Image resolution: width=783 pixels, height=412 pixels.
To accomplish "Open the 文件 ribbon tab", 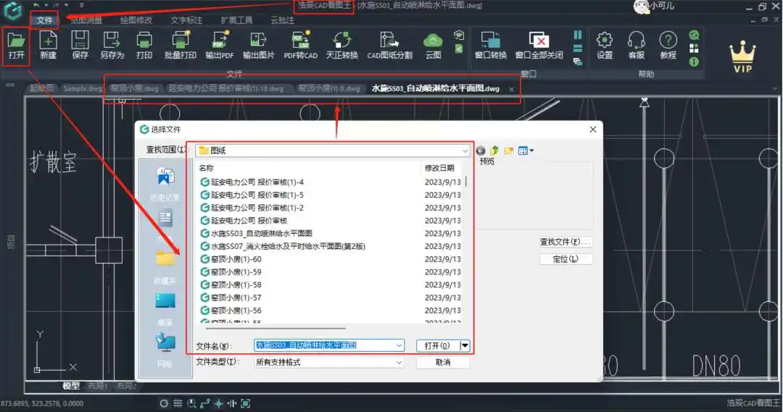I will 44,20.
